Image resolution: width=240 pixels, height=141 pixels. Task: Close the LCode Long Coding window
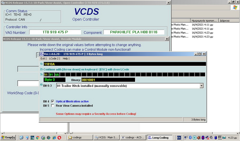204,54
